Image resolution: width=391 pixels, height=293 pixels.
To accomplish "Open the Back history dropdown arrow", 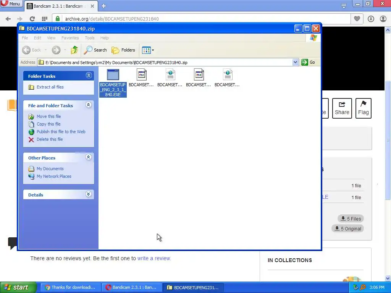I will pyautogui.click(x=46, y=50).
